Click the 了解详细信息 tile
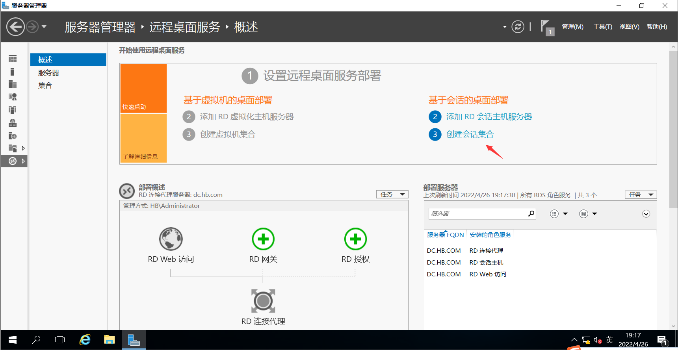The height and width of the screenshot is (350, 678). (143, 138)
